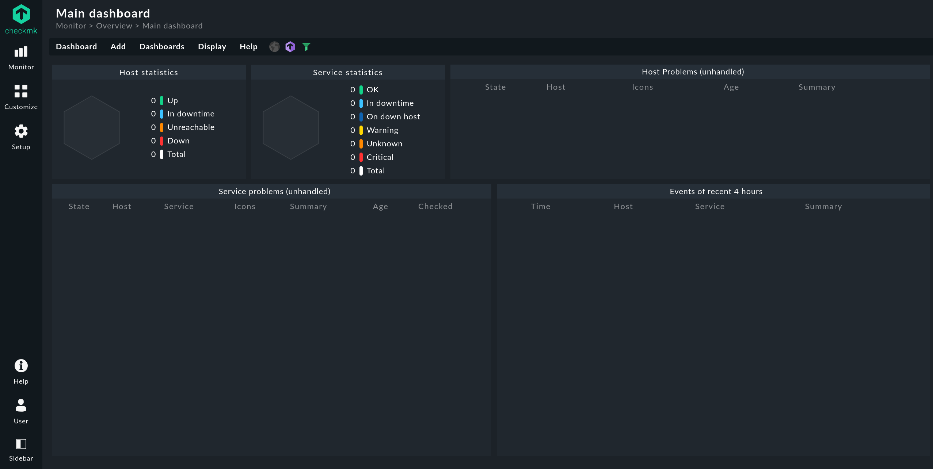Image resolution: width=933 pixels, height=469 pixels.
Task: Click the host statistics hexagon chart
Action: pos(92,128)
